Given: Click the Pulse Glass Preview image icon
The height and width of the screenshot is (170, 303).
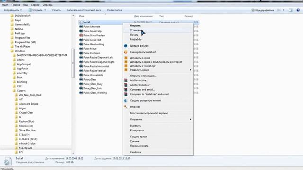Looking at the screenshot, I should [81, 35].
